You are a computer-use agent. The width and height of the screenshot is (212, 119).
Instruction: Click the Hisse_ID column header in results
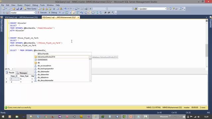pyautogui.click(x=14, y=76)
